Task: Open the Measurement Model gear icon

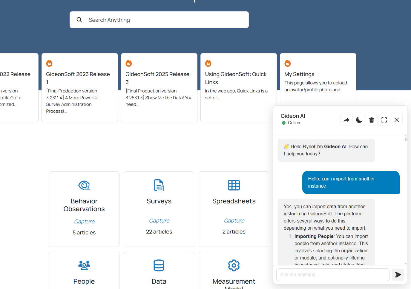Action: pos(234,265)
